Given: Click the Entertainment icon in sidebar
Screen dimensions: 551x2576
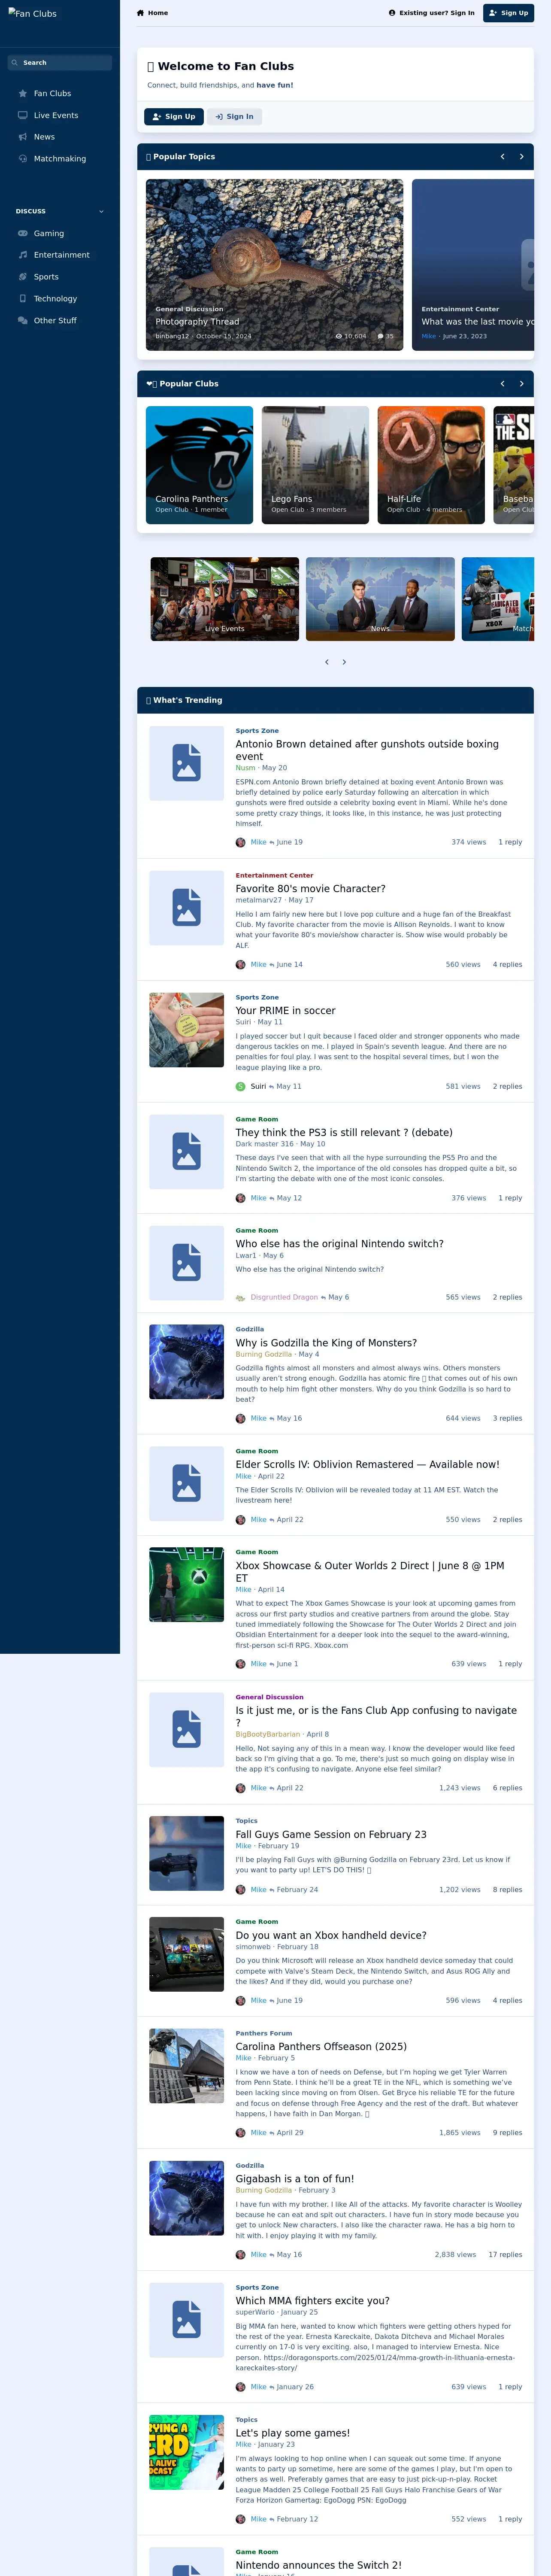Looking at the screenshot, I should [x=23, y=255].
